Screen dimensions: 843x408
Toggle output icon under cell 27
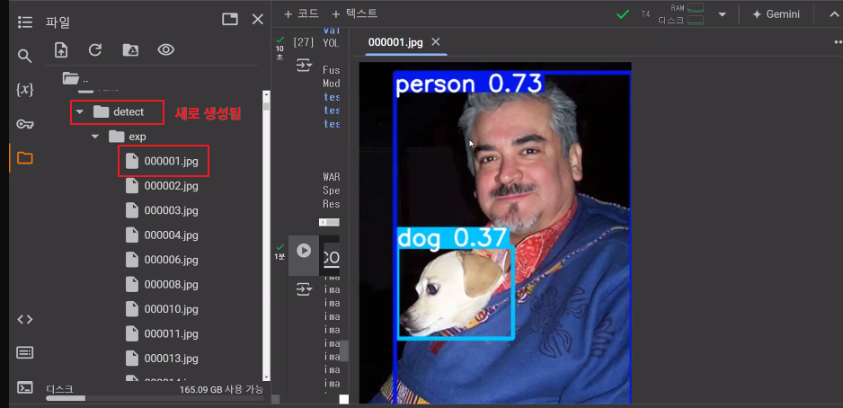pyautogui.click(x=305, y=66)
